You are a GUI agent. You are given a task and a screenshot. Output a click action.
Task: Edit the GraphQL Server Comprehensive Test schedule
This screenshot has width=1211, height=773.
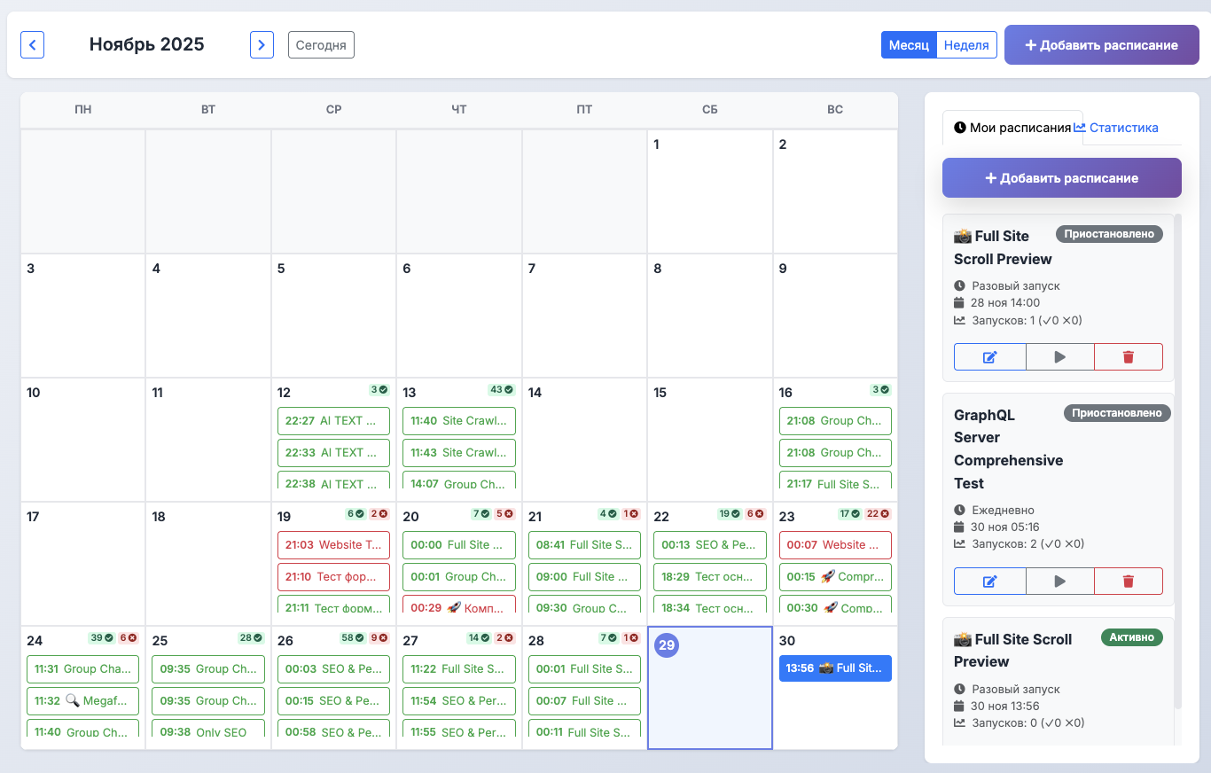click(x=989, y=581)
